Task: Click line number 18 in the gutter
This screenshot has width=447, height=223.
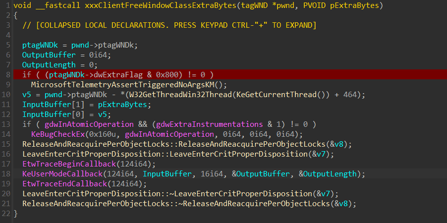Action: click(6, 173)
